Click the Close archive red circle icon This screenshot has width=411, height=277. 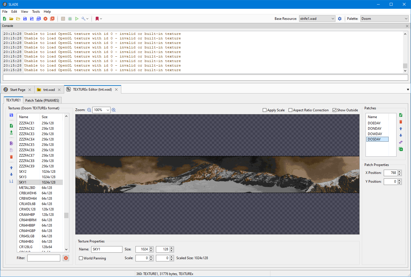click(45, 19)
